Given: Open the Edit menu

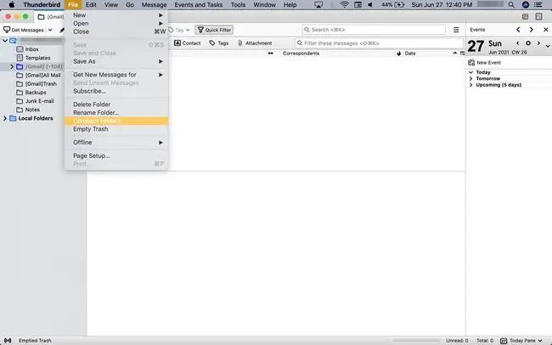Looking at the screenshot, I should click(x=91, y=5).
